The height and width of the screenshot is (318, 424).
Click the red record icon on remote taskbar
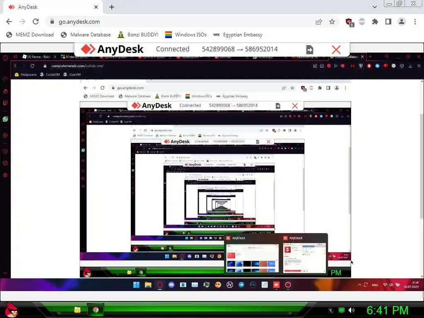click(288, 284)
